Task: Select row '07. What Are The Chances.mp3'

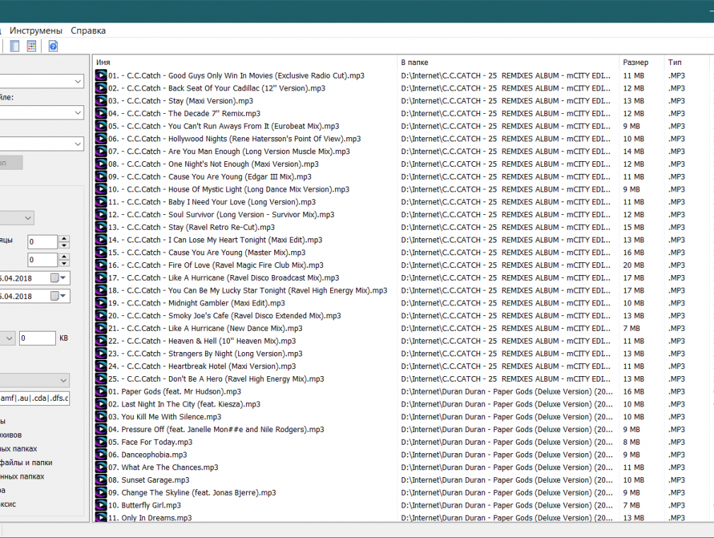Action: [401, 467]
